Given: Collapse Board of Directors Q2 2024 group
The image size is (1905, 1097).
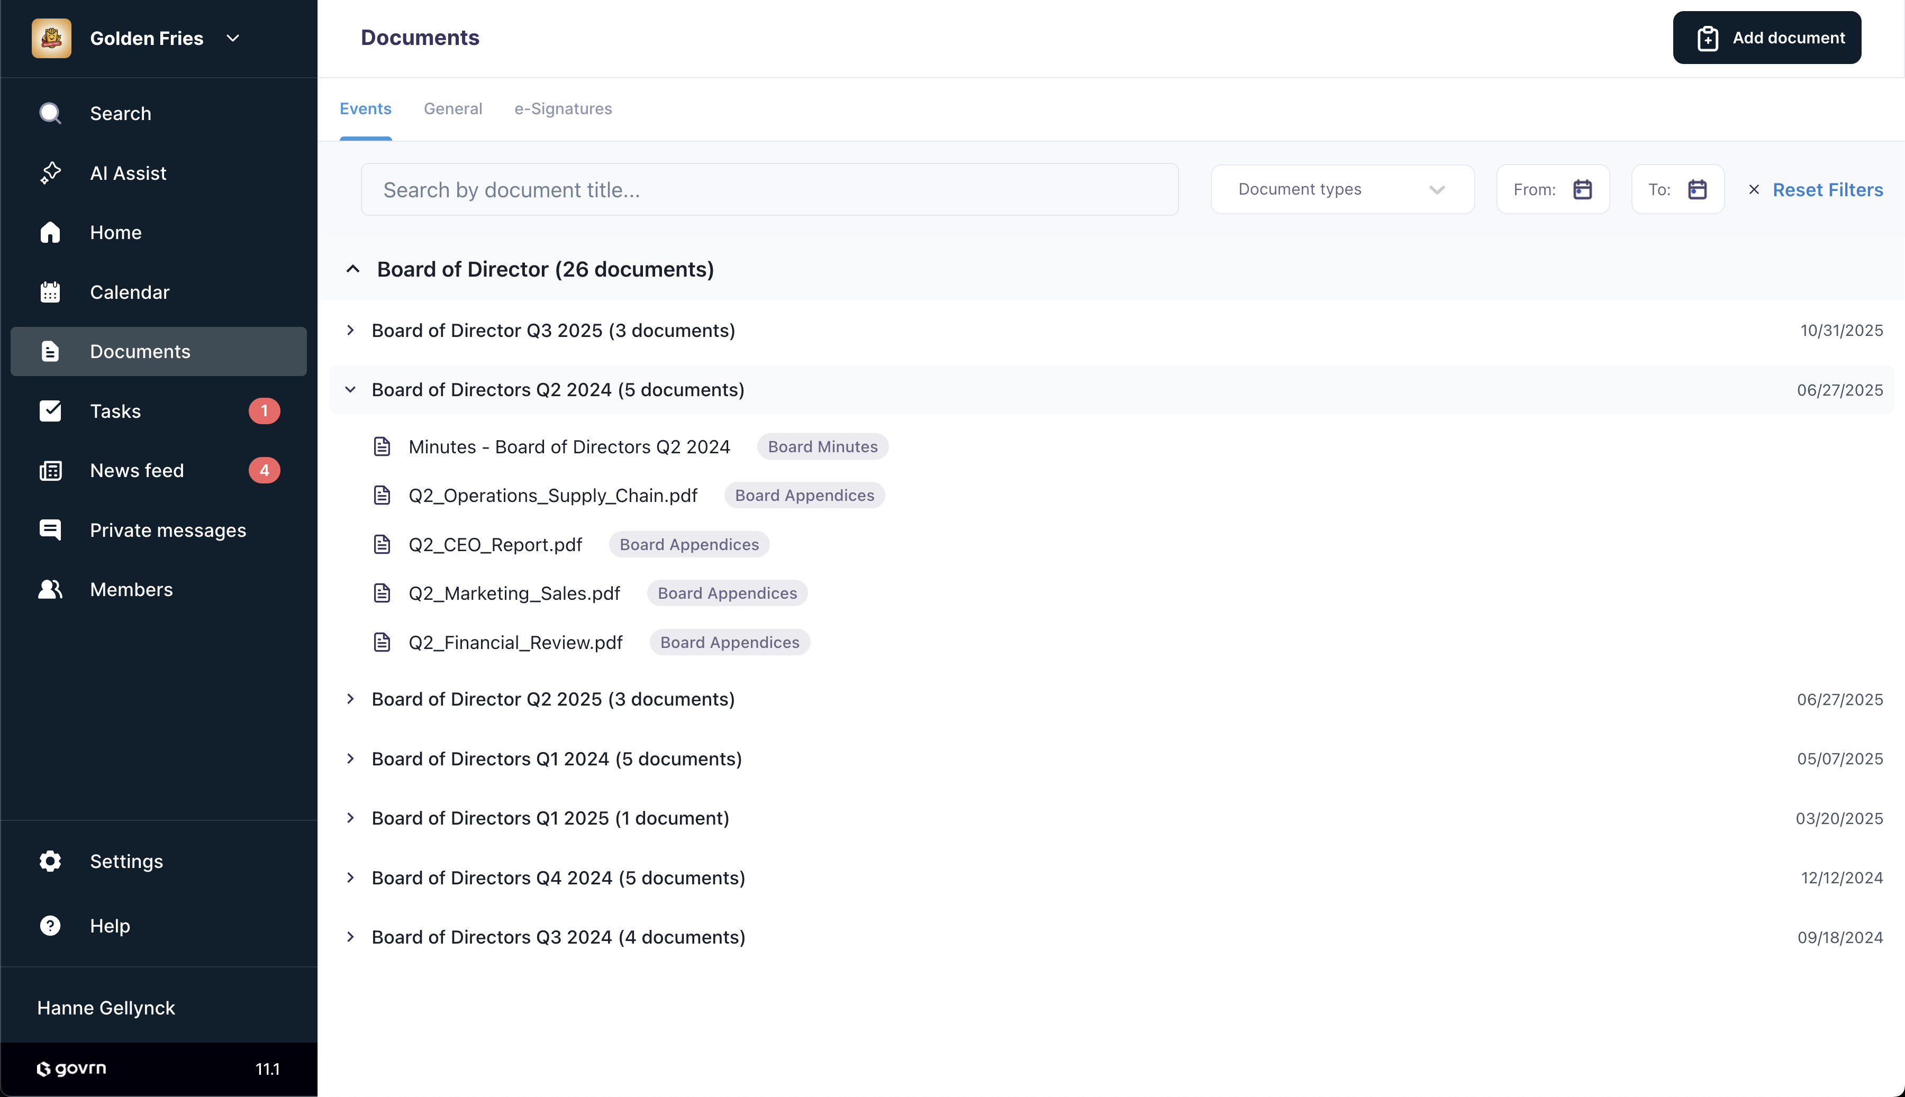Looking at the screenshot, I should tap(350, 389).
